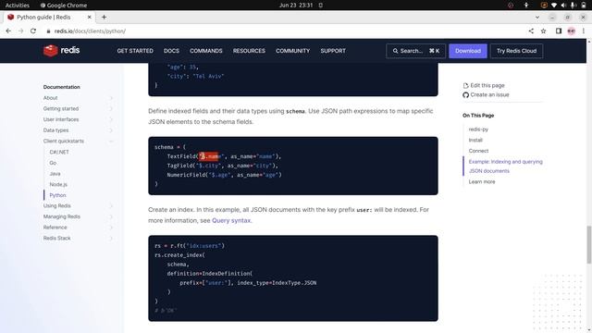Click the page vertical scrollbar thumb
This screenshot has height=333, width=592.
point(589,244)
